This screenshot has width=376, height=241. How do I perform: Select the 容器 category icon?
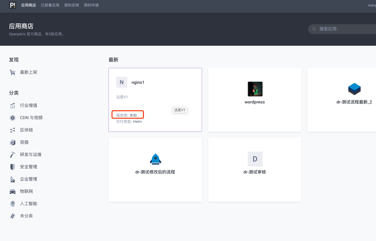[13, 142]
